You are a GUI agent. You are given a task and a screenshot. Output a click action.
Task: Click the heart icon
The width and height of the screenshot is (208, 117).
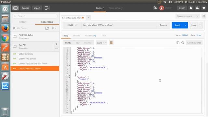pyautogui.click(x=204, y=8)
